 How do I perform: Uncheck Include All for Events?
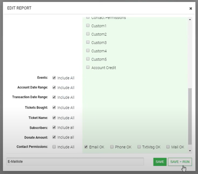[x=54, y=78]
